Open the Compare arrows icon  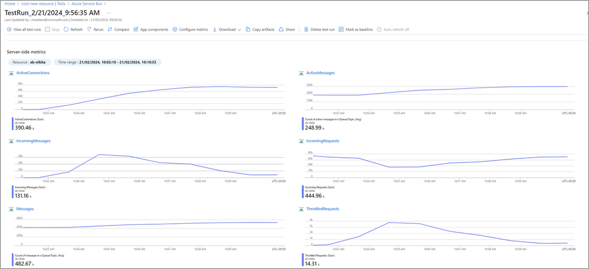click(110, 29)
